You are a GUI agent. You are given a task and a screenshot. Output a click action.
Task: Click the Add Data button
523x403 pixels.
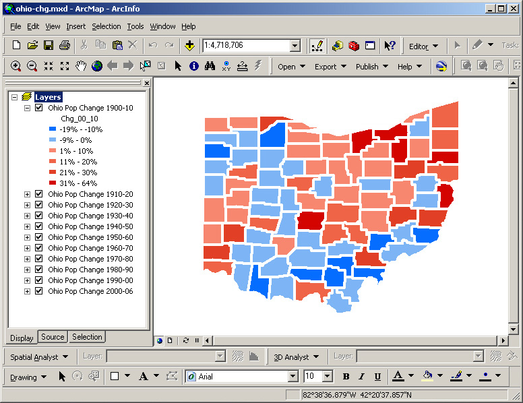pos(189,45)
